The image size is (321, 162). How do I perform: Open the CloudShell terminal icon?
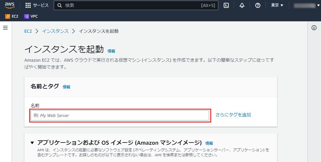coord(226,5)
